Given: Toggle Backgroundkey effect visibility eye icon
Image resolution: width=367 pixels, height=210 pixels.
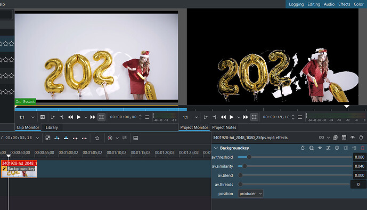Looking at the screenshot, I should [320, 148].
